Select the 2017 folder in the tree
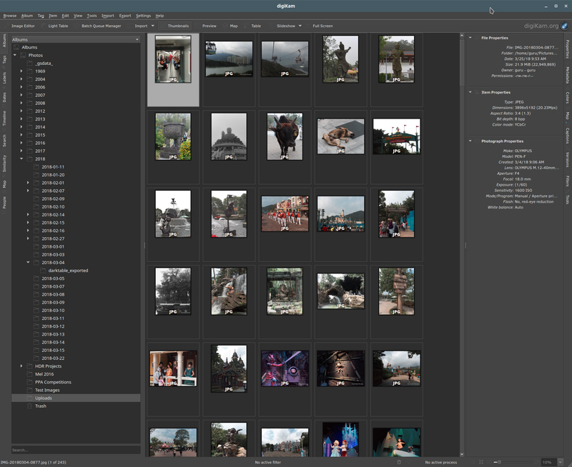Image resolution: width=572 pixels, height=467 pixels. (x=40, y=151)
